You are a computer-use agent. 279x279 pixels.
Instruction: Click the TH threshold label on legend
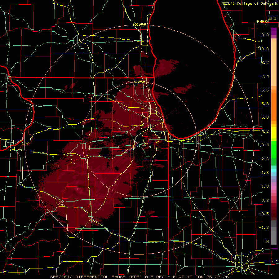click(266, 241)
